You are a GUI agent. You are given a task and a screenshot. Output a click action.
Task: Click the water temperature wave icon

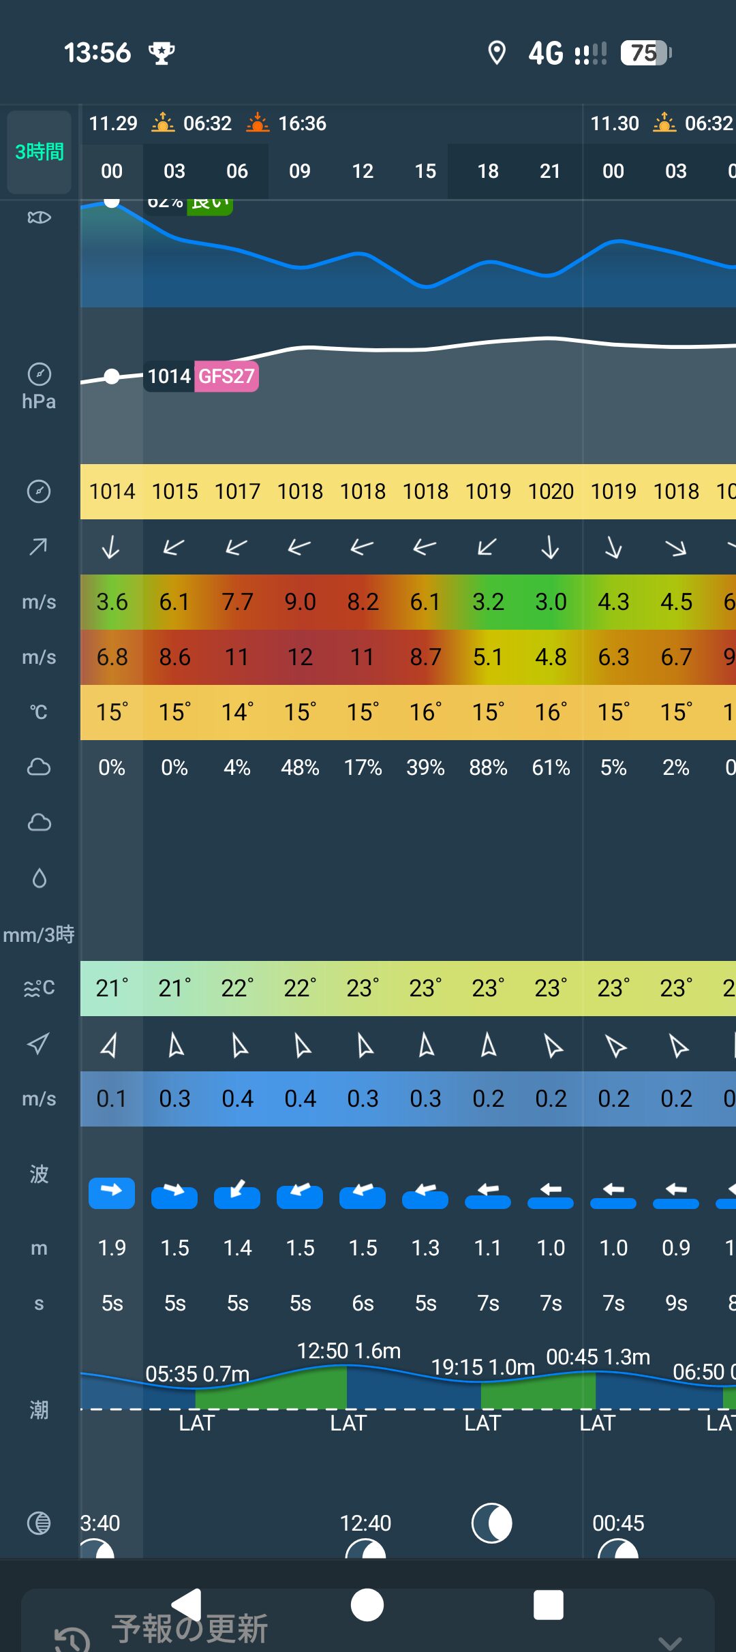(39, 988)
